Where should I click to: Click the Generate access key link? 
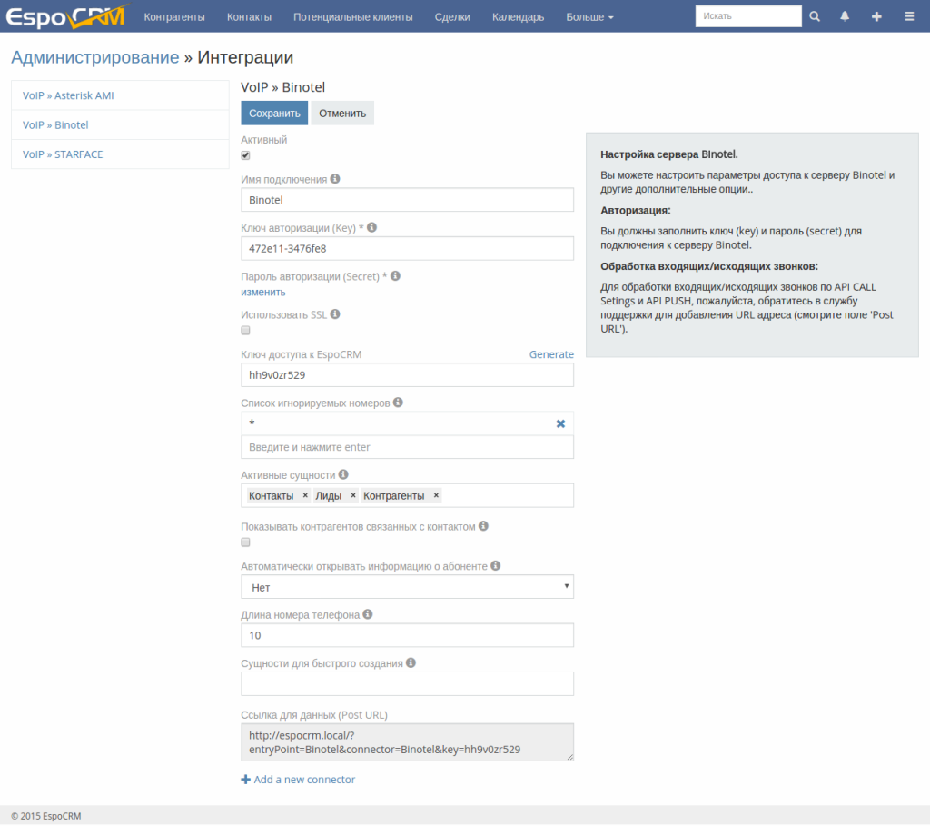pos(551,354)
